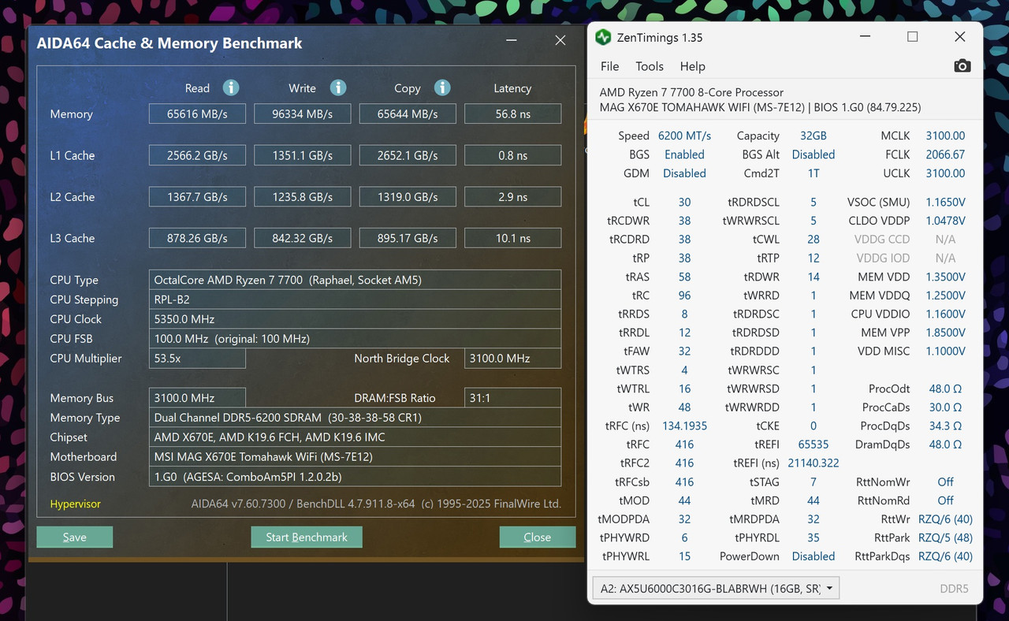Click tCL value 30
This screenshot has height=621, width=1009.
pyautogui.click(x=684, y=202)
